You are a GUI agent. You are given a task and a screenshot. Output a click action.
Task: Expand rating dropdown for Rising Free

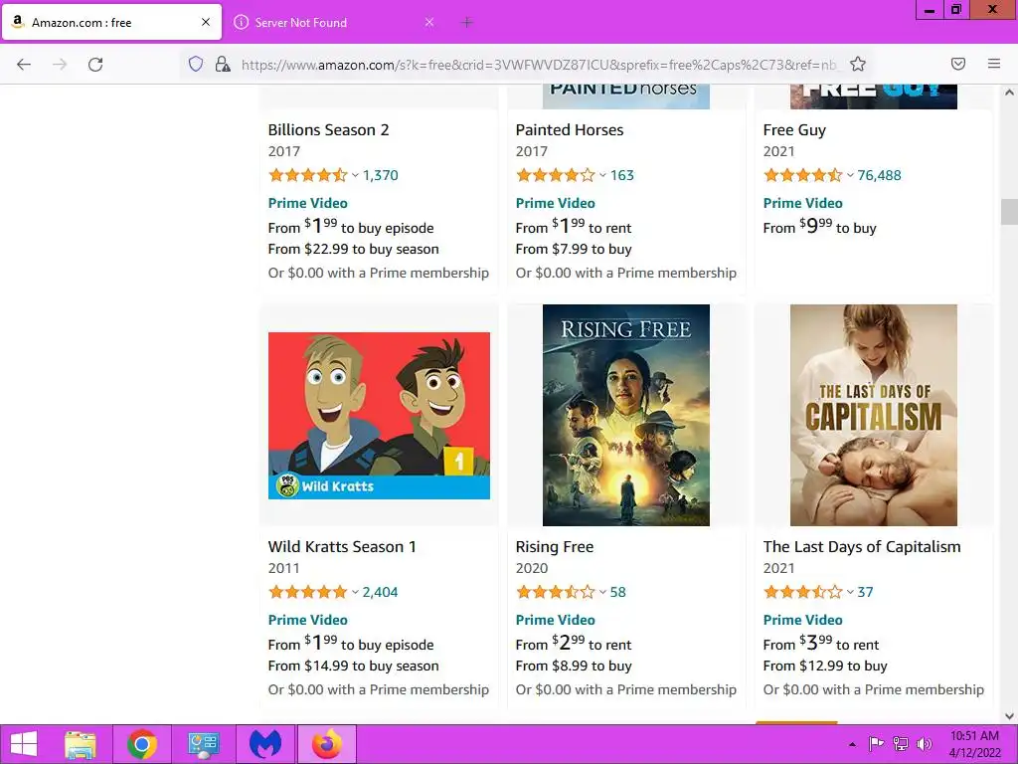(x=602, y=593)
